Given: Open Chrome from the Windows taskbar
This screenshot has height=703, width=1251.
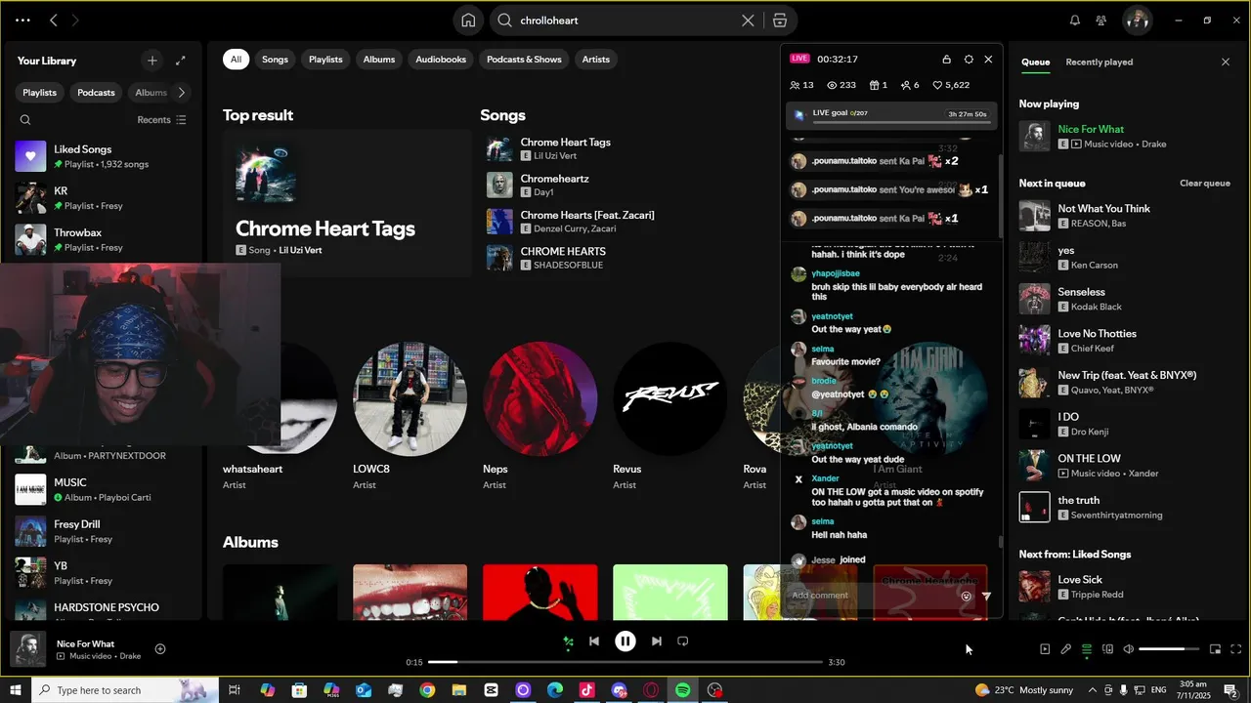Looking at the screenshot, I should pyautogui.click(x=427, y=690).
